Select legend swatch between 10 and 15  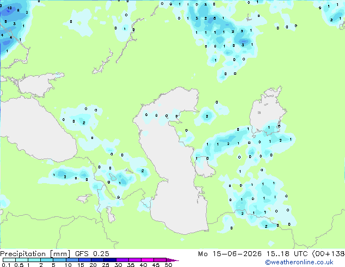[x=72, y=260]
